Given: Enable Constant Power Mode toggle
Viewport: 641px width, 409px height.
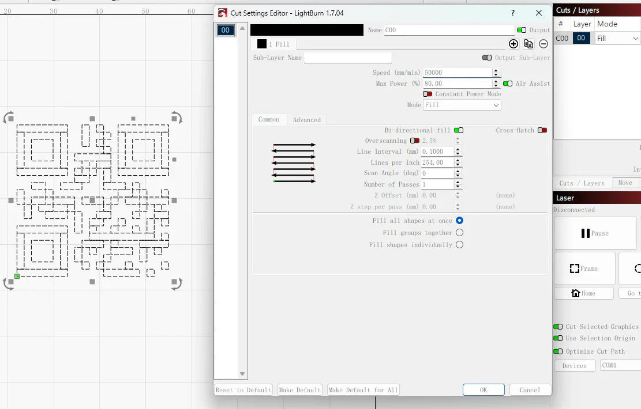Looking at the screenshot, I should tap(428, 94).
